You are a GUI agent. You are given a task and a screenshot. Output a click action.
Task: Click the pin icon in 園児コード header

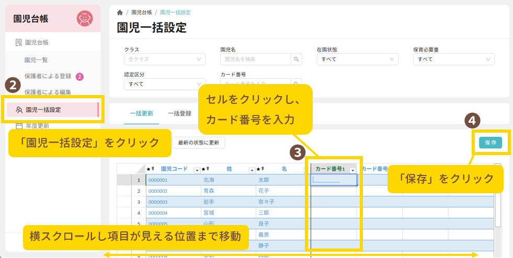154,169
